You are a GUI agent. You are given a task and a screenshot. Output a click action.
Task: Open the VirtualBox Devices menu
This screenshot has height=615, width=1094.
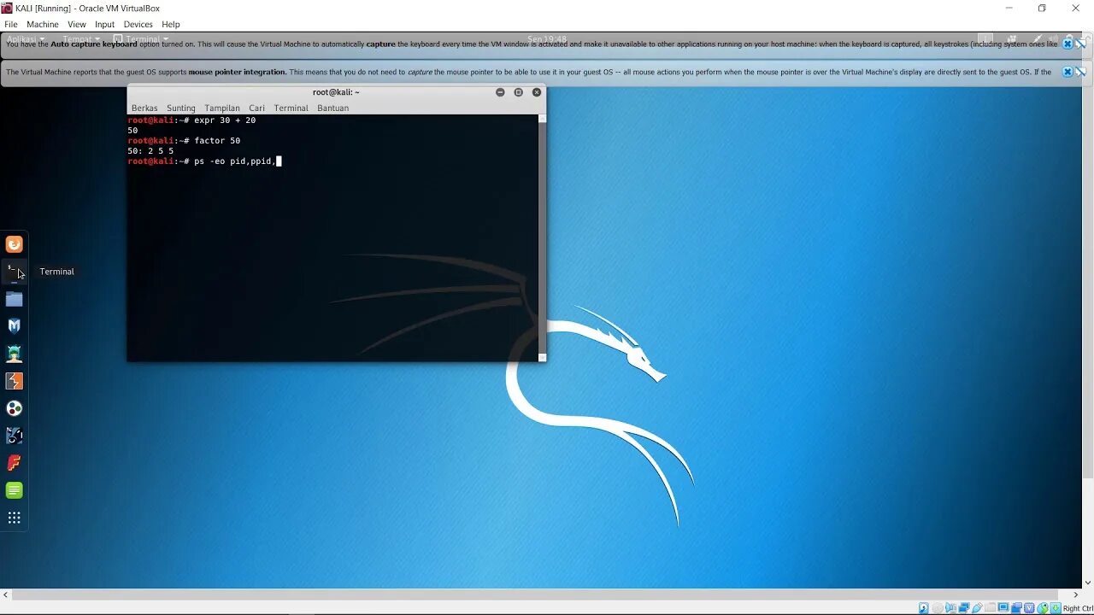[x=138, y=24]
